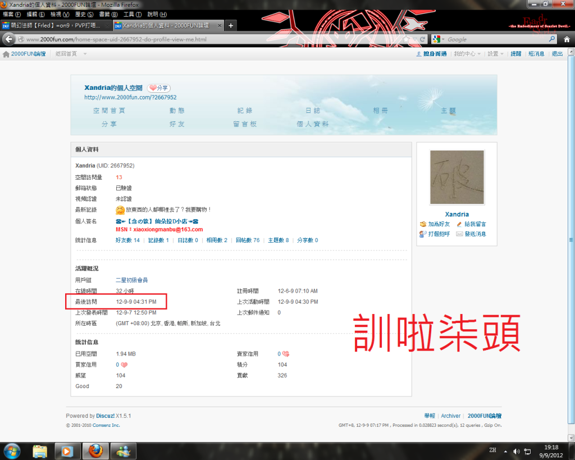Expand the 返回首頁 dropdown
The image size is (575, 460).
click(85, 54)
